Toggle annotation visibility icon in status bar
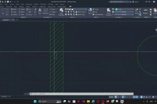This screenshot has height=104, width=157. 141,97
